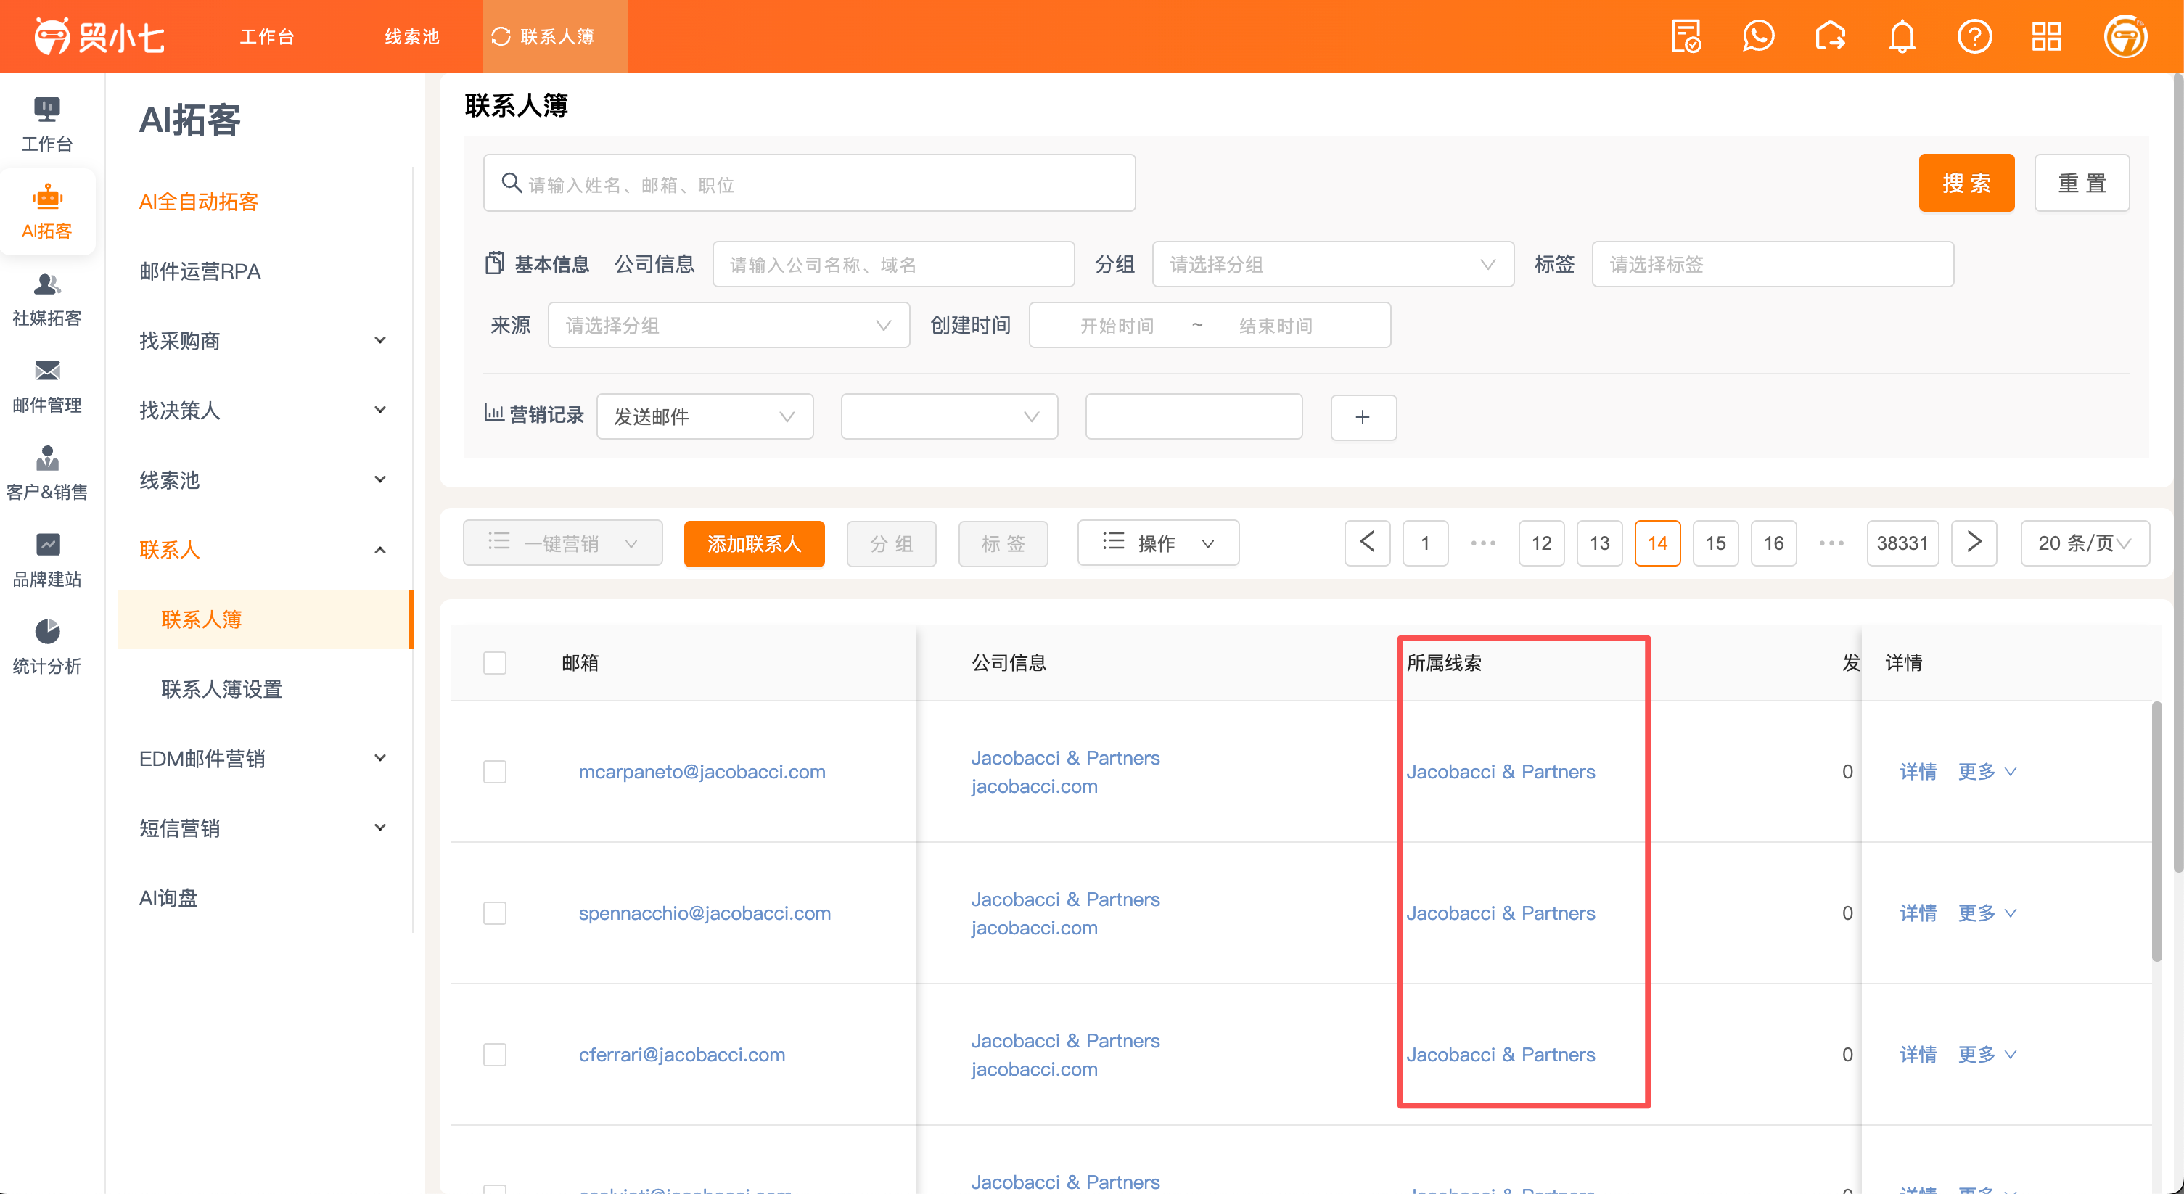Click the name/email/position search field
Image resolution: width=2184 pixels, height=1194 pixels.
pos(809,183)
